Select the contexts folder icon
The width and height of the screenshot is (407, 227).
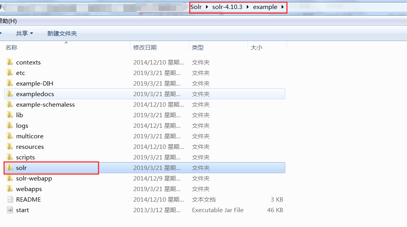tap(10, 62)
